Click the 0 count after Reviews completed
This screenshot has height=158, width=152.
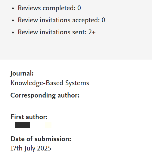pos(79,8)
